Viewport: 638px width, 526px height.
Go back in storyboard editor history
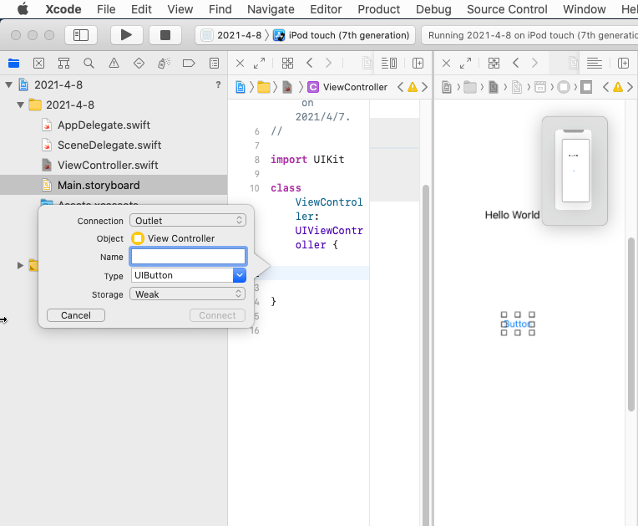[515, 64]
